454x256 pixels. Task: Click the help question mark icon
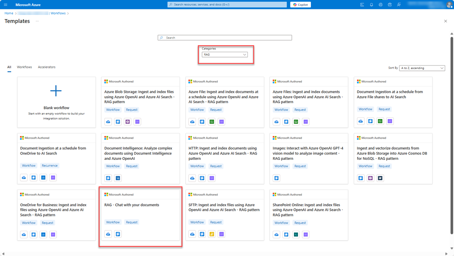(x=390, y=4)
